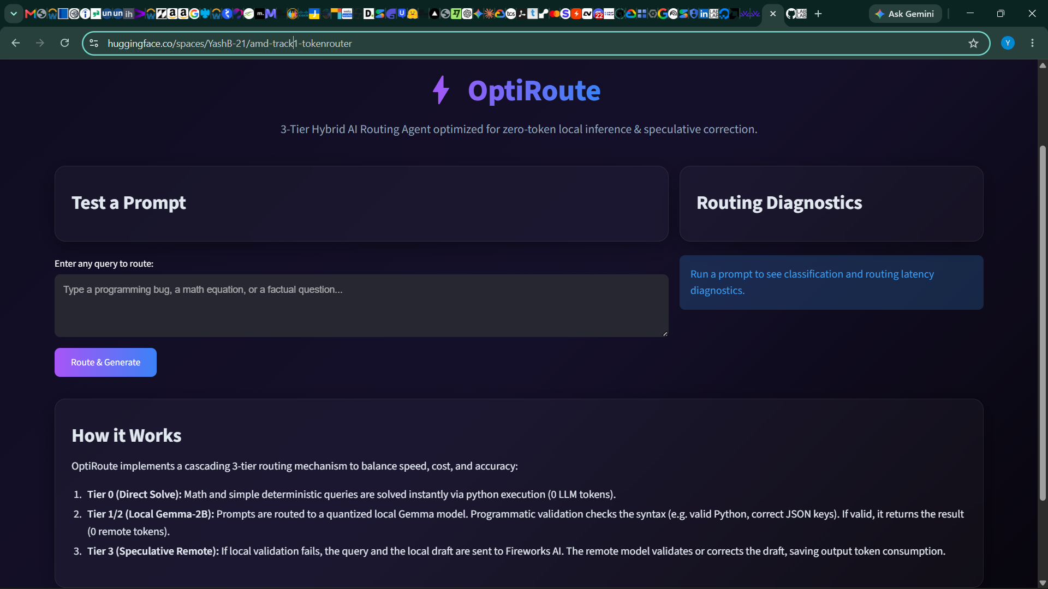Open the profile avatar labeled Y
Image resolution: width=1048 pixels, height=589 pixels.
click(1008, 43)
